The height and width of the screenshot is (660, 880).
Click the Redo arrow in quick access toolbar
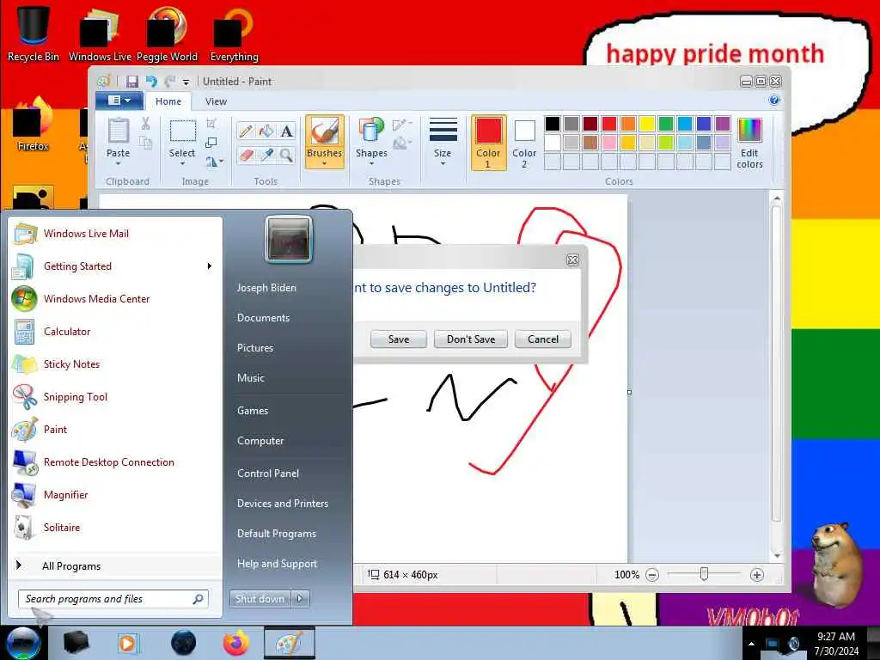(169, 82)
